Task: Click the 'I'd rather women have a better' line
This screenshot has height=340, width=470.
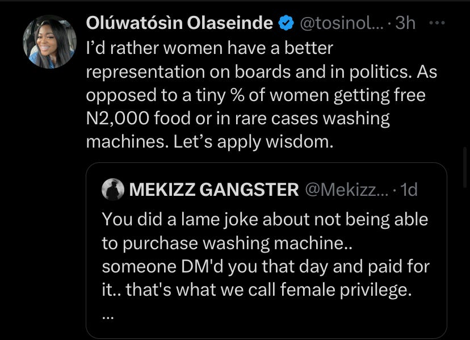Action: point(209,49)
